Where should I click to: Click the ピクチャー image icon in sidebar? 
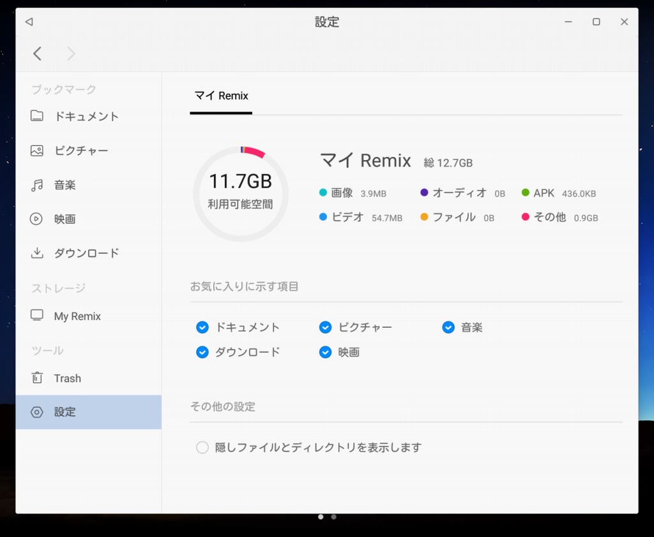[x=36, y=151]
